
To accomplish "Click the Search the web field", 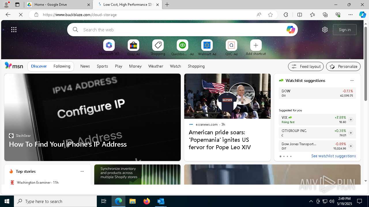I will [x=182, y=30].
